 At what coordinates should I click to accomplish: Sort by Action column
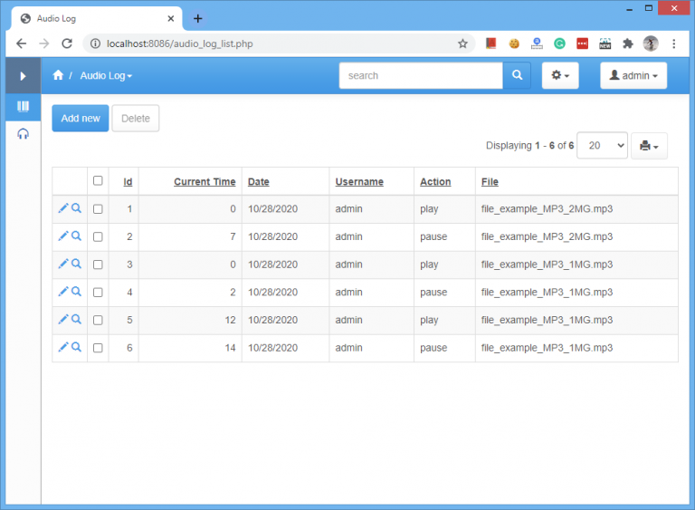point(435,181)
